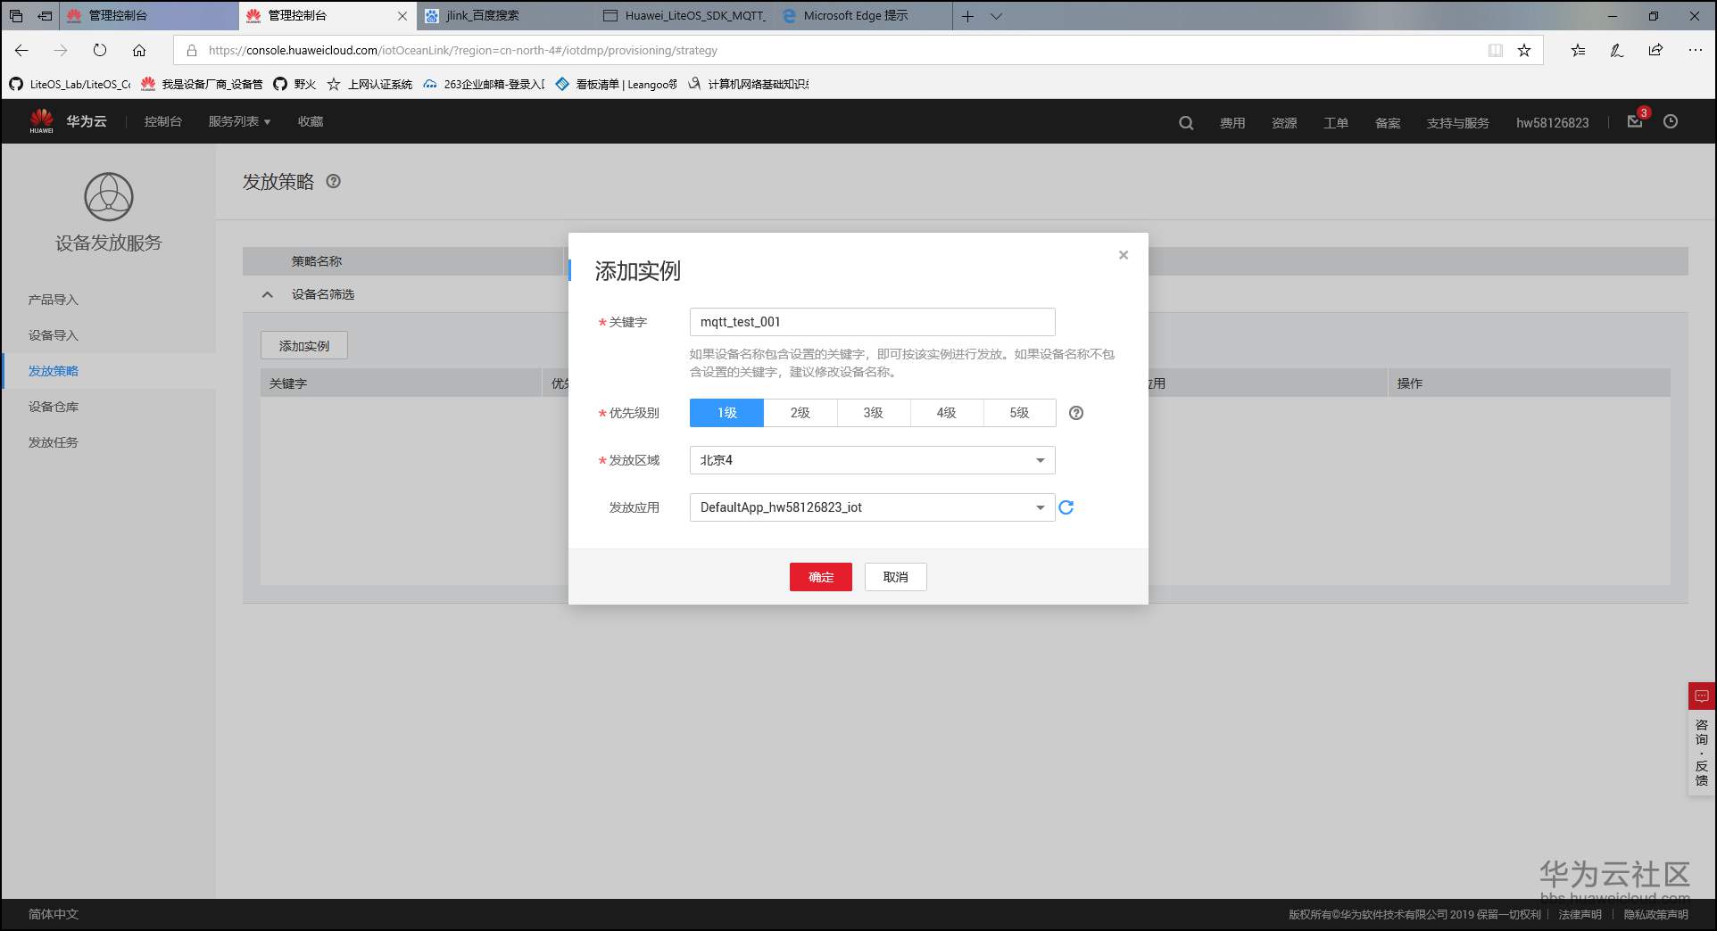Switch to the jlink_百度搜索 tab

point(506,16)
